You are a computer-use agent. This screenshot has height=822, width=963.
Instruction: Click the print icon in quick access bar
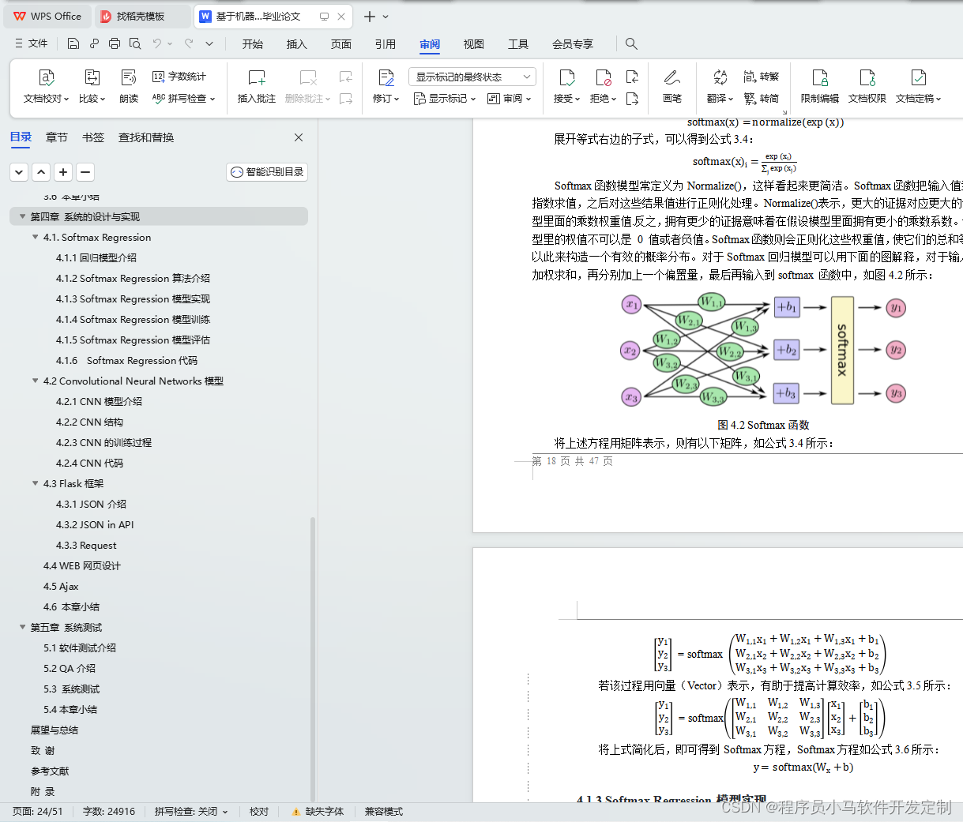[115, 43]
